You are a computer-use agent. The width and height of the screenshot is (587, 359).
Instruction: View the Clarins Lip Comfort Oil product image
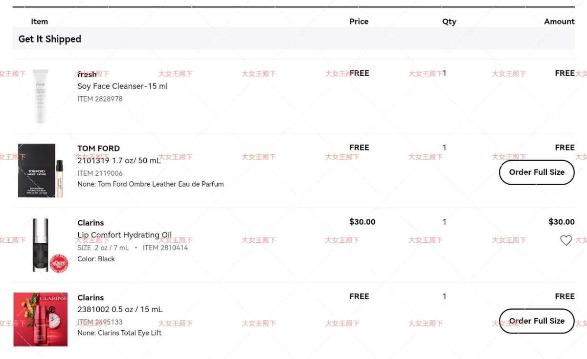point(42,245)
